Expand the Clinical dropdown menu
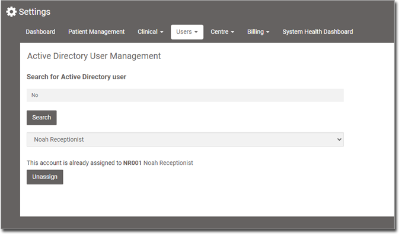 (151, 32)
